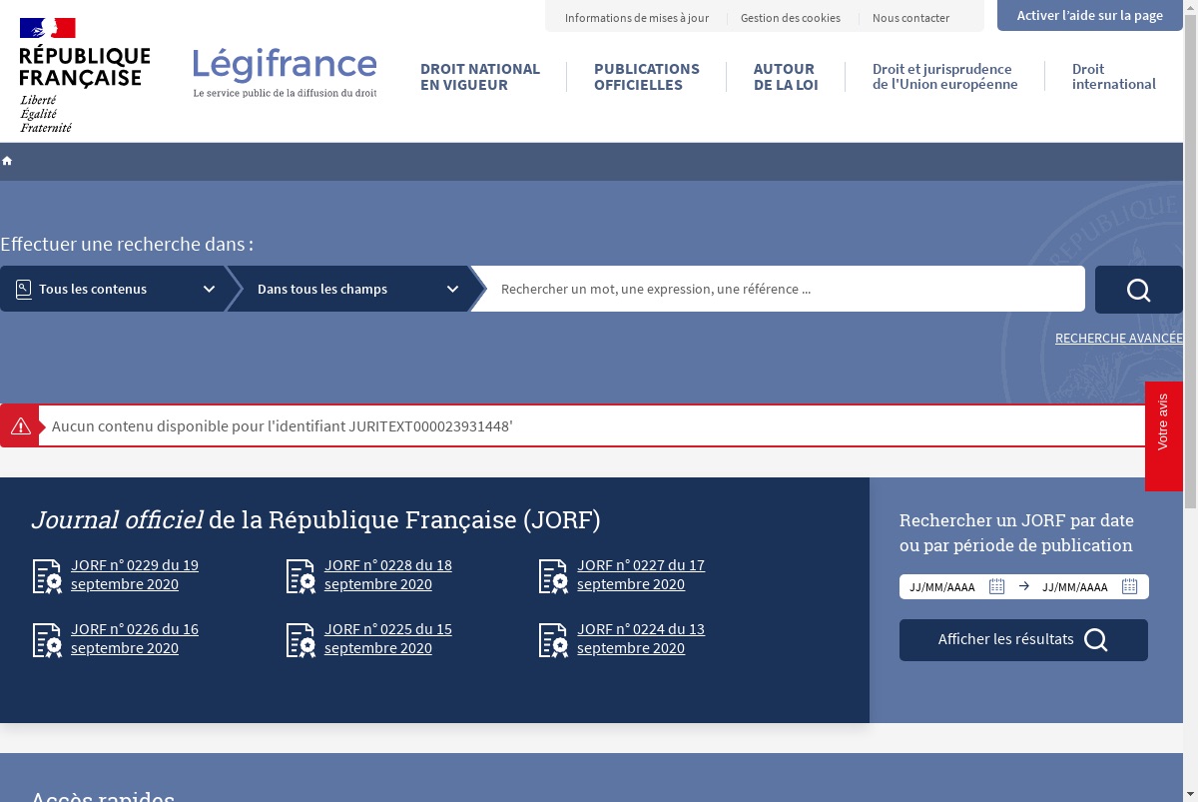Open JORF n° 0227 du 17 septembre 2020
This screenshot has width=1198, height=802.
pyautogui.click(x=641, y=574)
